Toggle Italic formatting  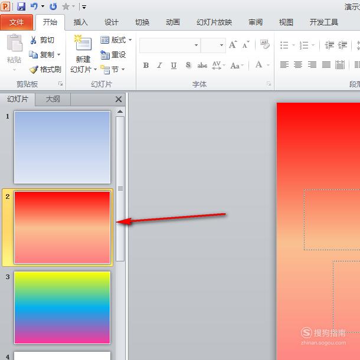(159, 66)
